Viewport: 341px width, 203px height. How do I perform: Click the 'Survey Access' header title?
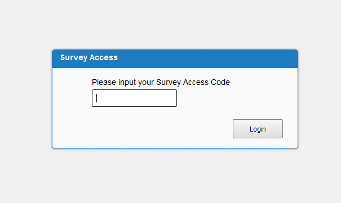(x=89, y=57)
